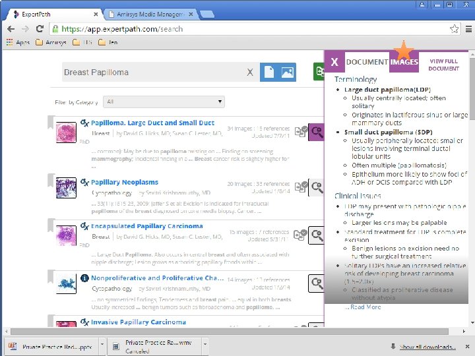
Task: Switch to the IMAGES tab in preview
Action: 404,62
